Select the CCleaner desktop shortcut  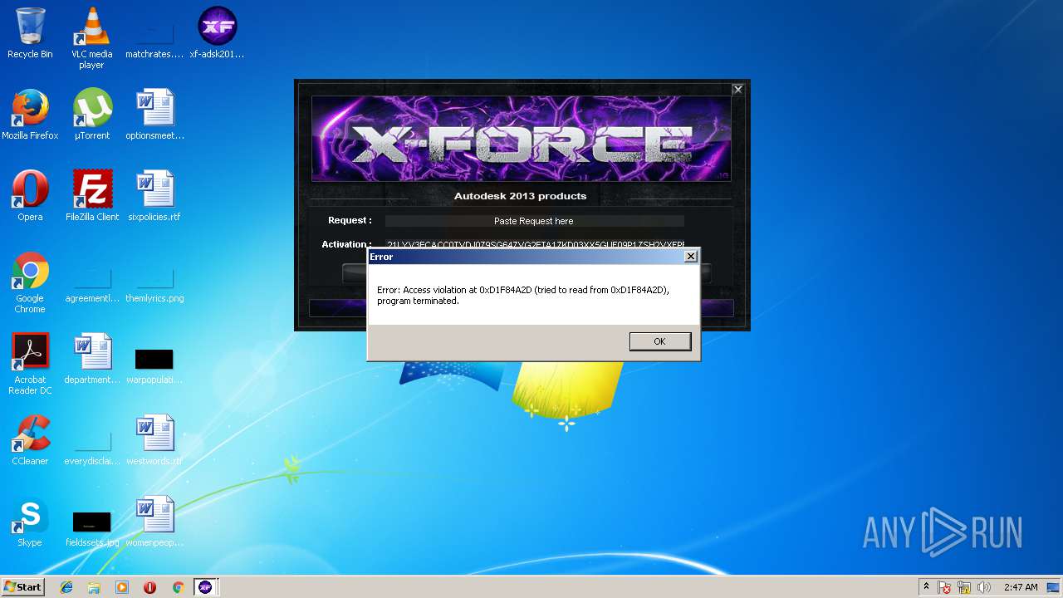coord(30,441)
